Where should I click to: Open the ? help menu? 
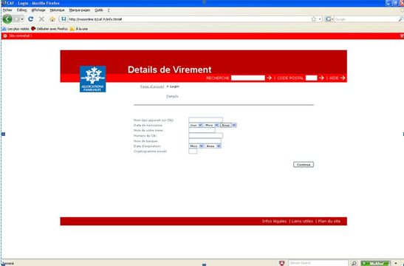pos(109,10)
